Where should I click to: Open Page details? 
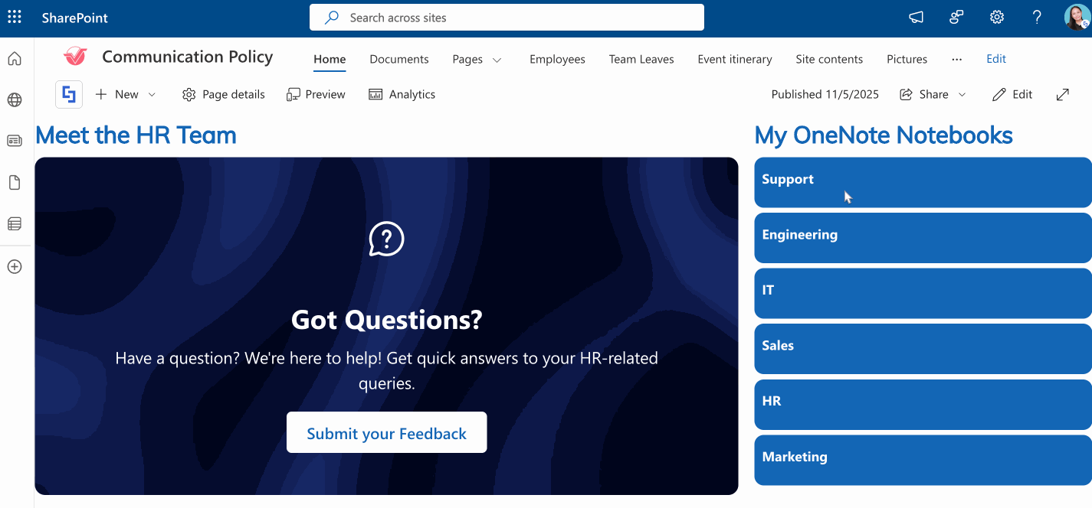point(224,95)
